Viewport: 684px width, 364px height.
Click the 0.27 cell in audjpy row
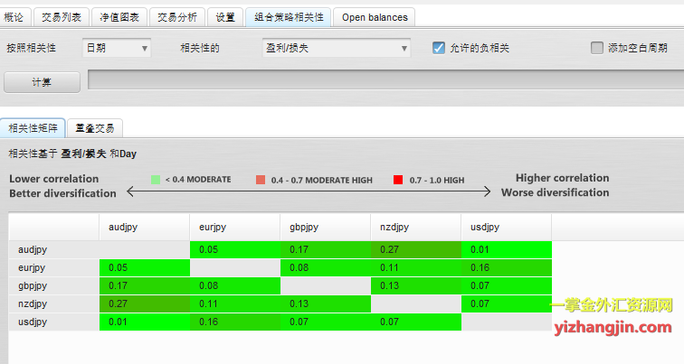coord(414,249)
